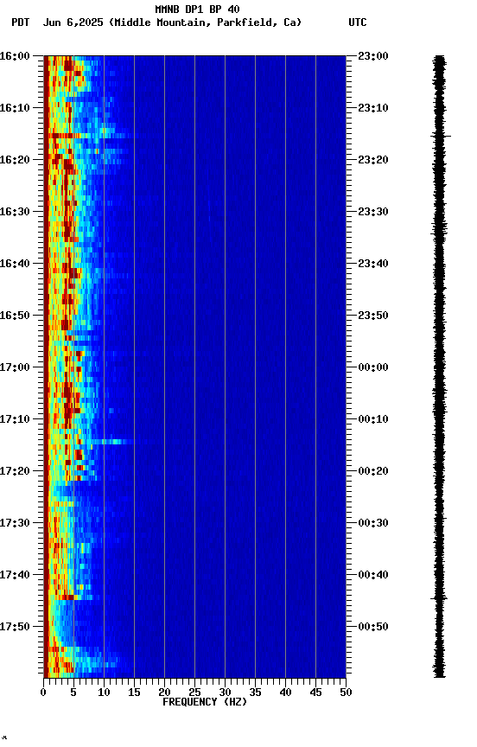
Task: Click the "5" frequency axis label
Action: (x=73, y=693)
